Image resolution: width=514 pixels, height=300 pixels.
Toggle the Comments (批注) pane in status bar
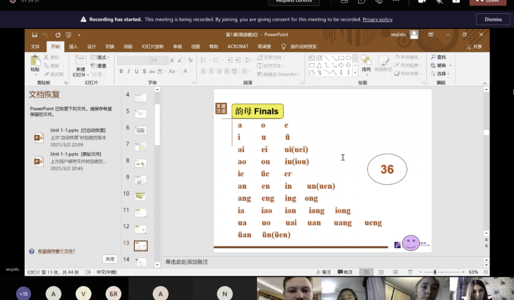[x=345, y=272]
